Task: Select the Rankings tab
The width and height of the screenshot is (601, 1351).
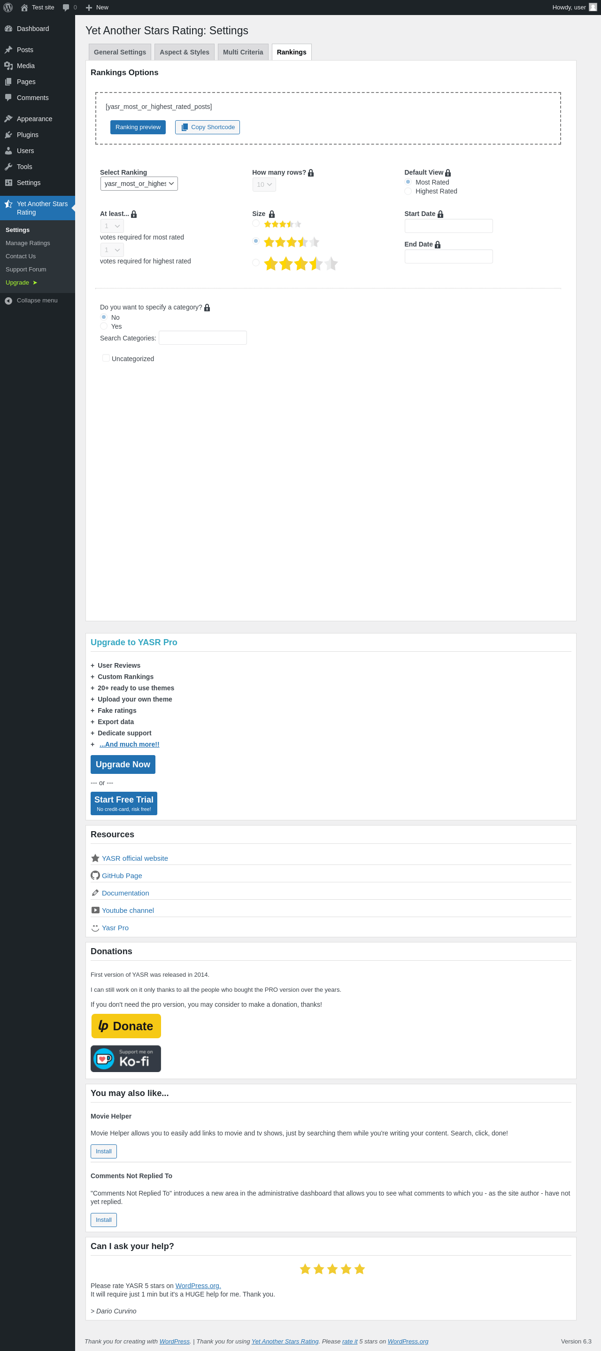Action: 292,52
